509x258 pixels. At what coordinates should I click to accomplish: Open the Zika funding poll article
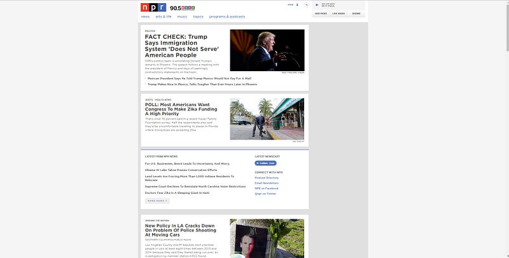point(181,109)
